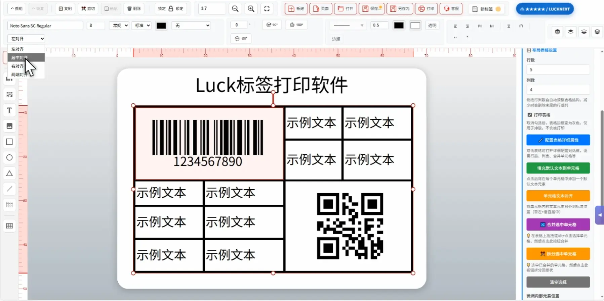This screenshot has height=301, width=604.
Task: Click the first layer-order icon (bring to front)
Action: tap(558, 32)
